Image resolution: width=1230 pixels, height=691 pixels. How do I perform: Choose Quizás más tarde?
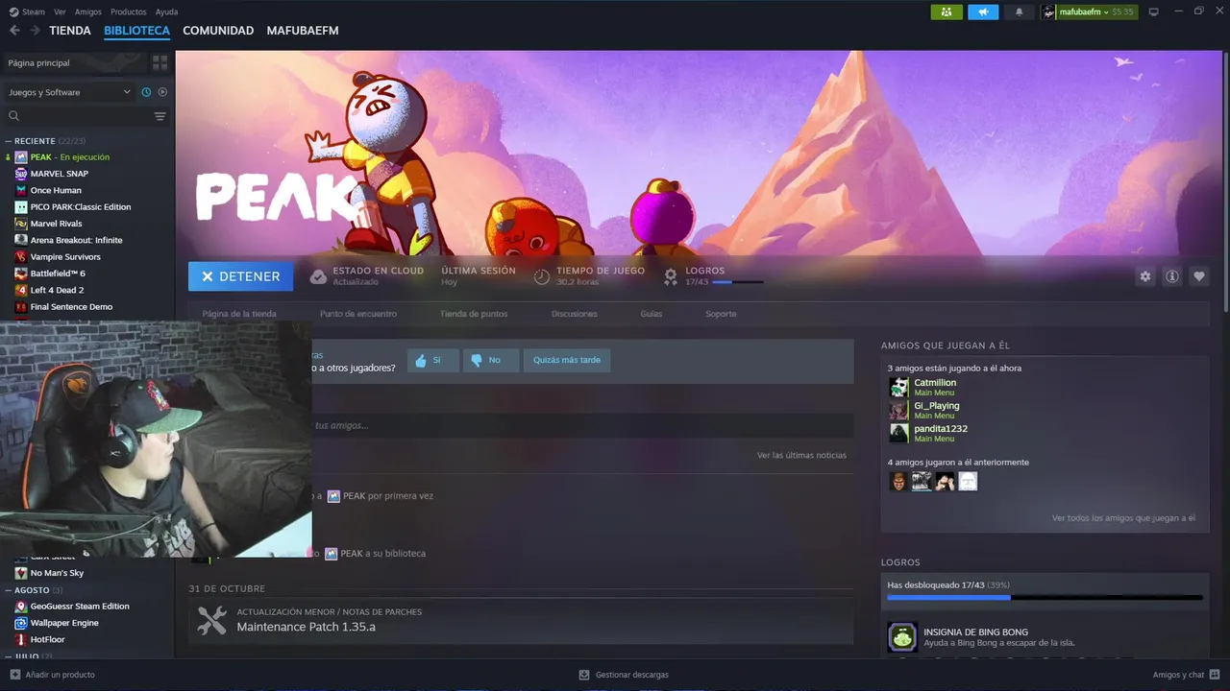pos(567,360)
